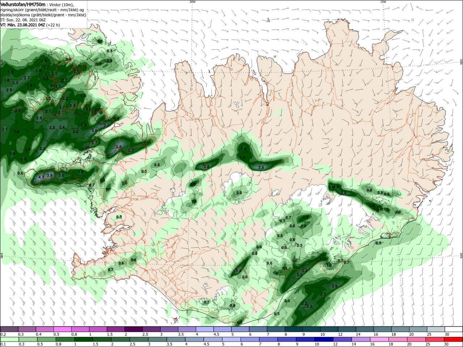
Task: Select the 25 swatch in lower legend row
Action: click(434, 339)
